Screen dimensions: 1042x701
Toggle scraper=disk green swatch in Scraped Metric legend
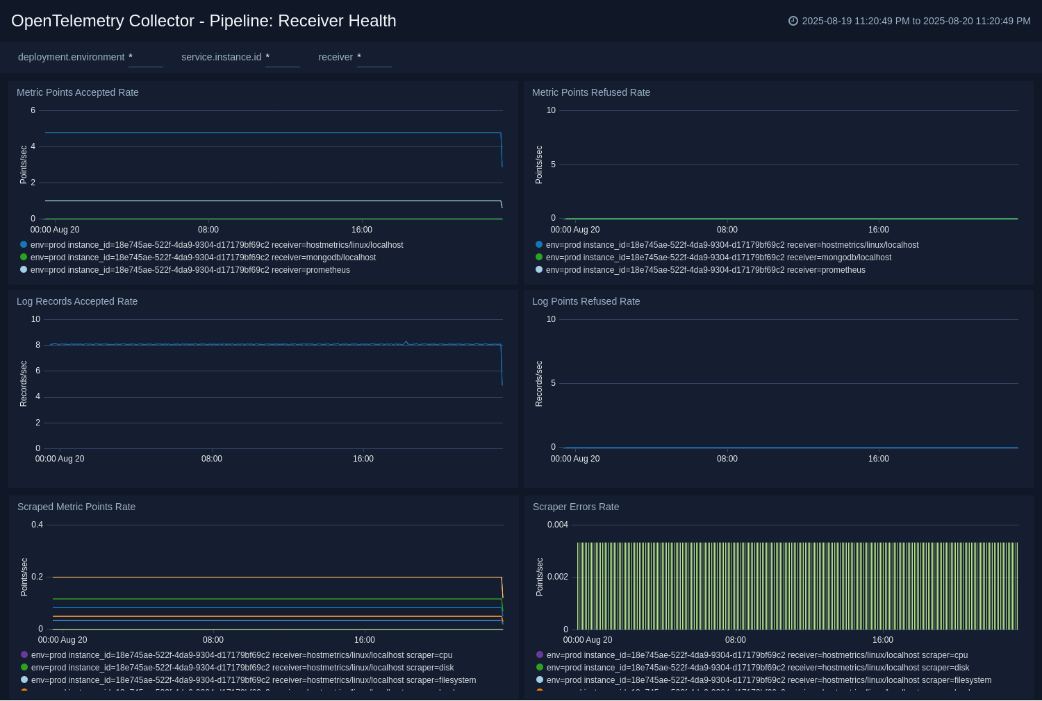(x=24, y=667)
